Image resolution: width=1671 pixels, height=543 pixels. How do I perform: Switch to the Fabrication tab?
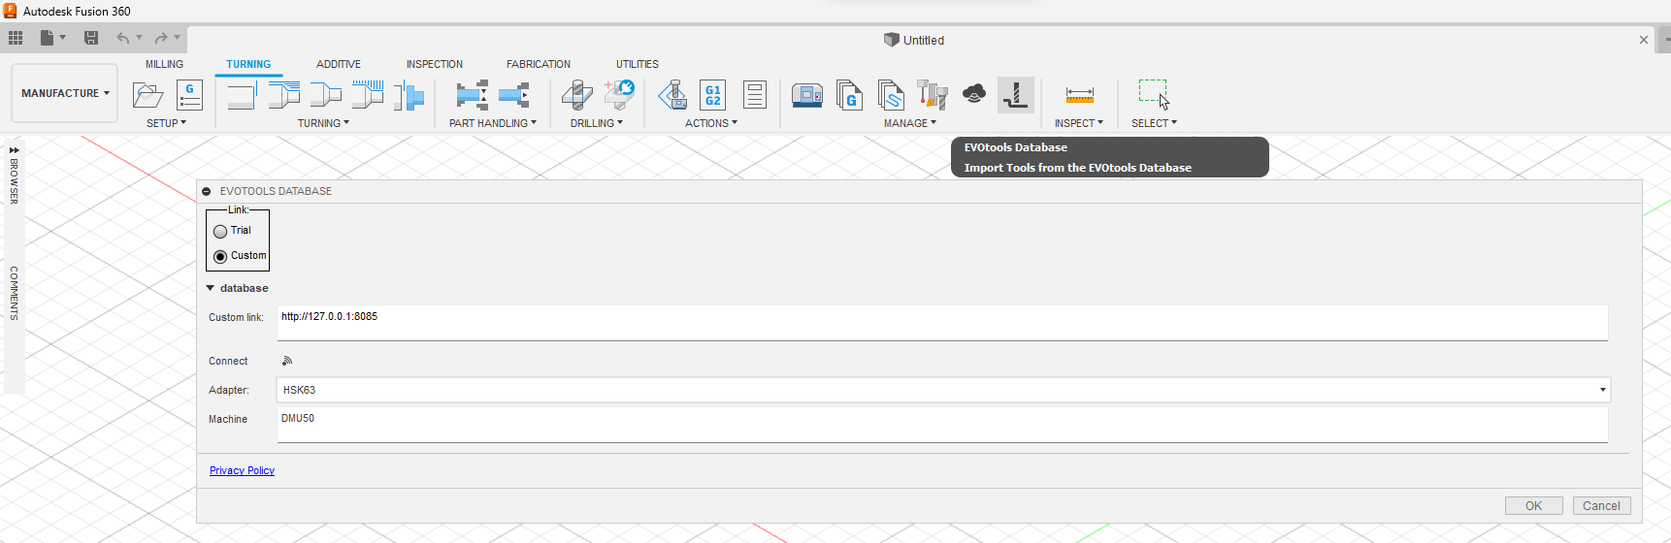[539, 64]
